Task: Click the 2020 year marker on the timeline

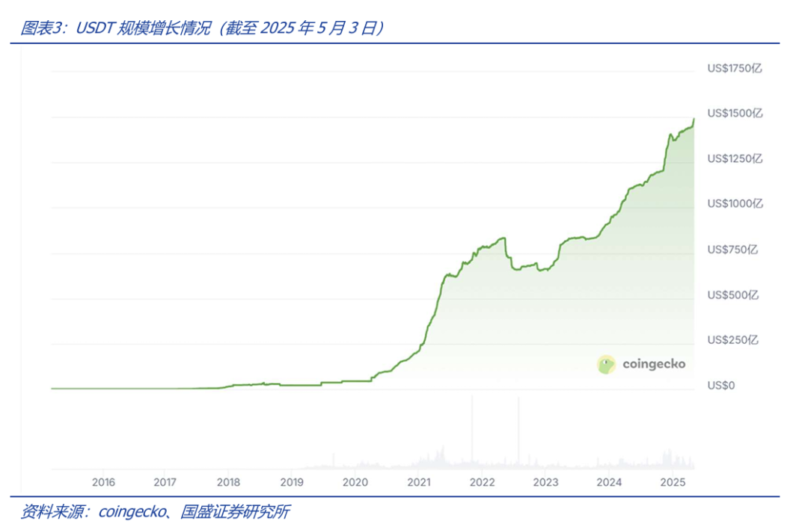Action: pos(355,482)
